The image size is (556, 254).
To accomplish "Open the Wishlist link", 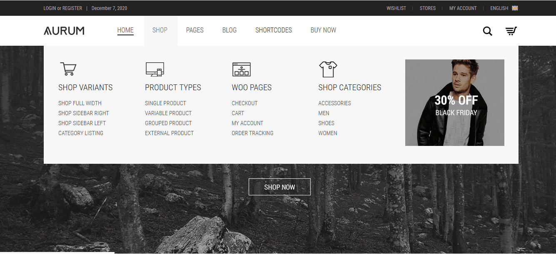I will [396, 8].
